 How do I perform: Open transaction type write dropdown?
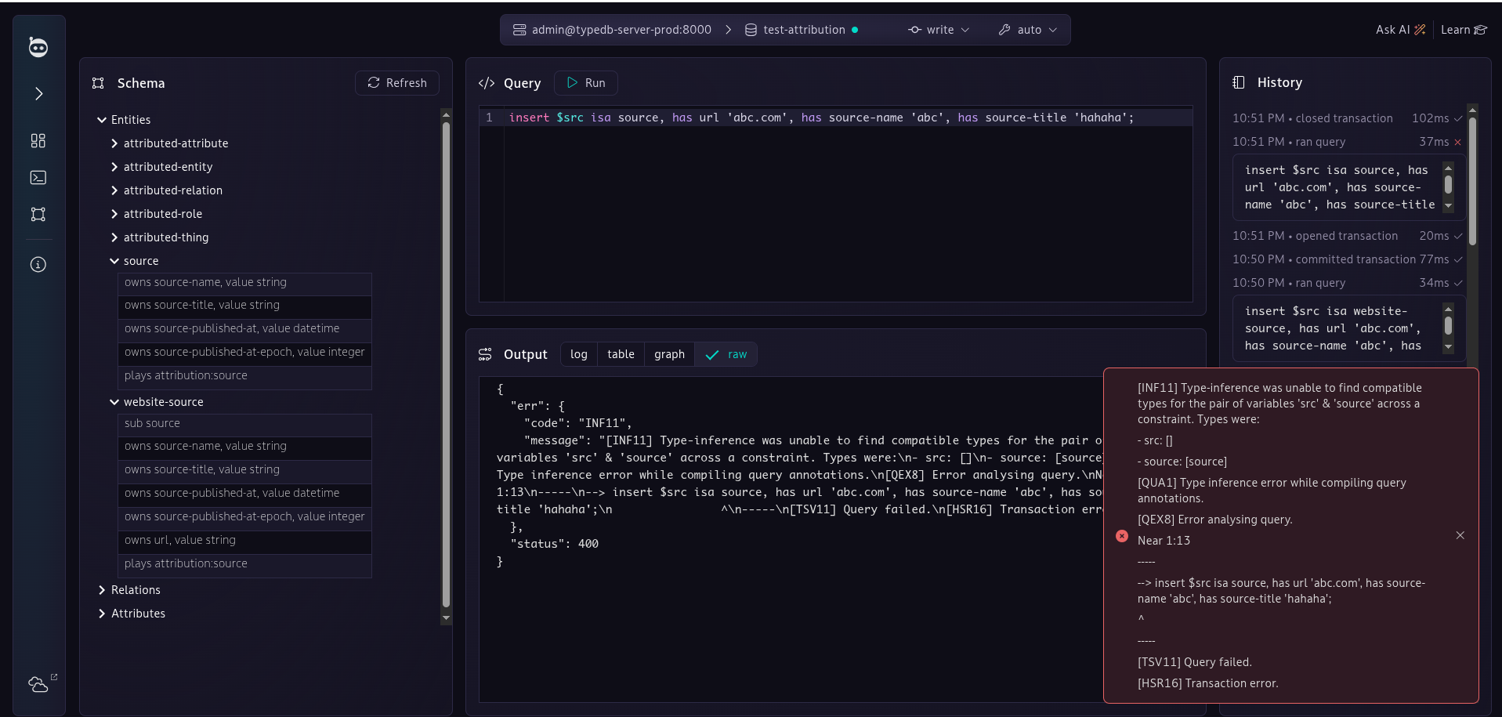(x=939, y=30)
